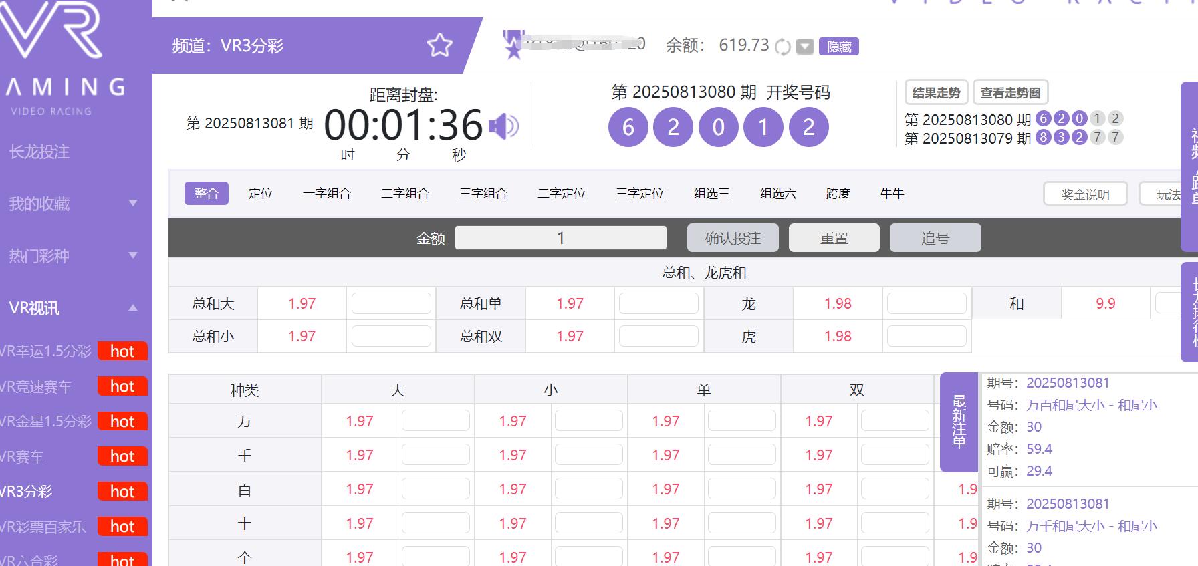Screen dimensions: 1198x566
Task: Open the 最新注单 side panel tab
Action: point(959,422)
